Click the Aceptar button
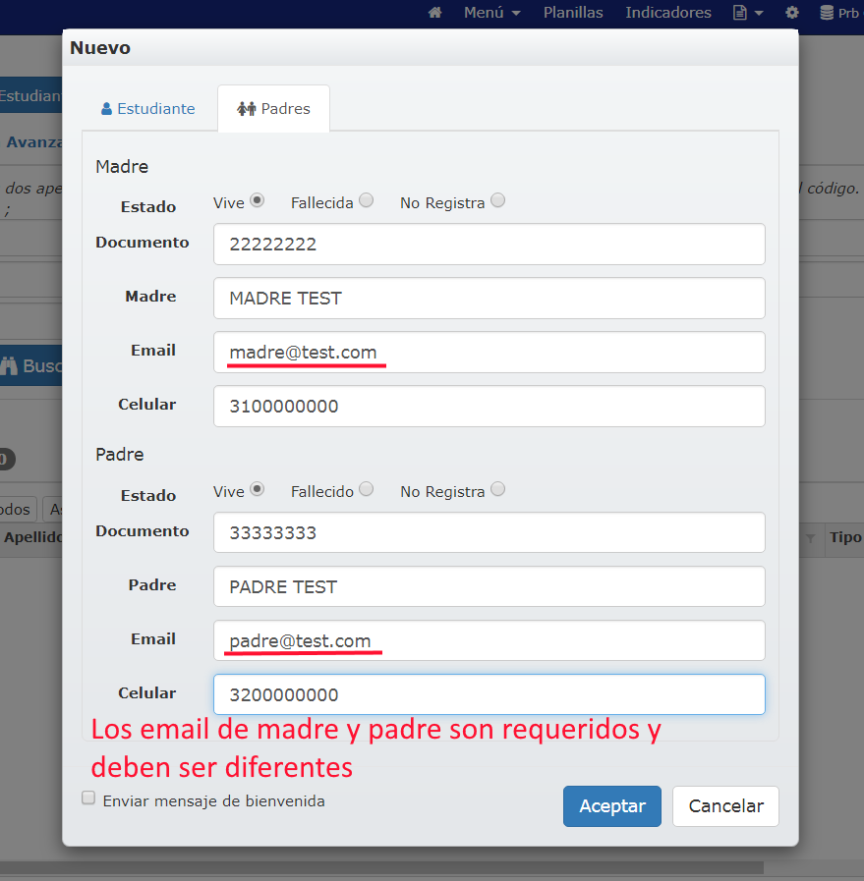This screenshot has height=881, width=864. [612, 806]
